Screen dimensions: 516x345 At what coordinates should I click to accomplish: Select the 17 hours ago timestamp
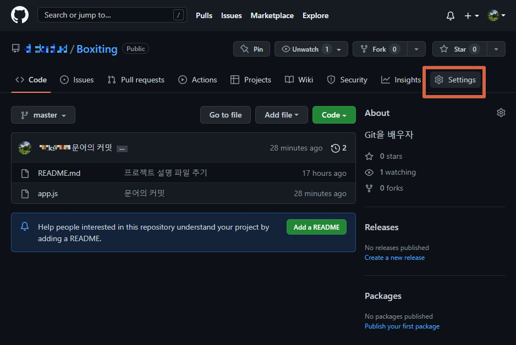[x=324, y=173]
